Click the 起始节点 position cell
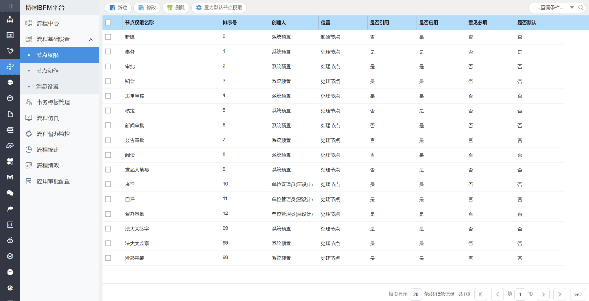The width and height of the screenshot is (589, 301). (330, 37)
